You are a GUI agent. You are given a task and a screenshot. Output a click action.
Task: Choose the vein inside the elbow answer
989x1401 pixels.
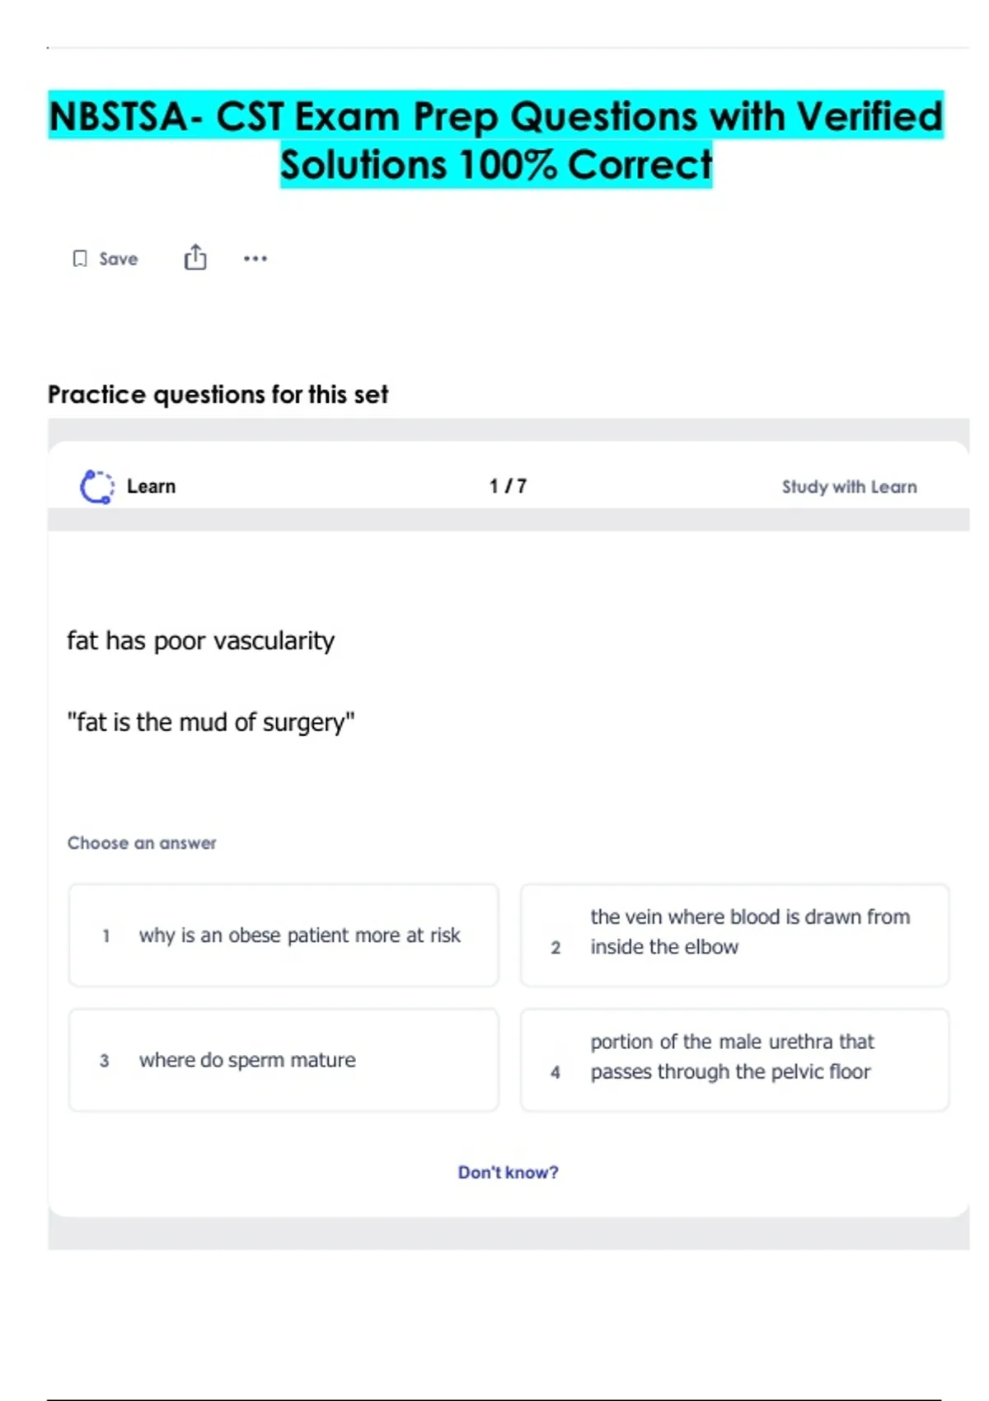click(x=734, y=935)
